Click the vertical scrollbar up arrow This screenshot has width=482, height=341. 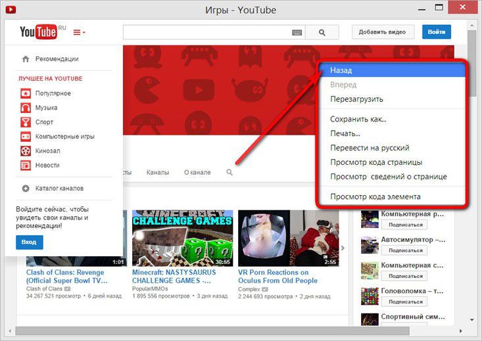tap(472, 25)
